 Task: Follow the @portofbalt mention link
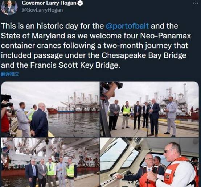click(127, 26)
